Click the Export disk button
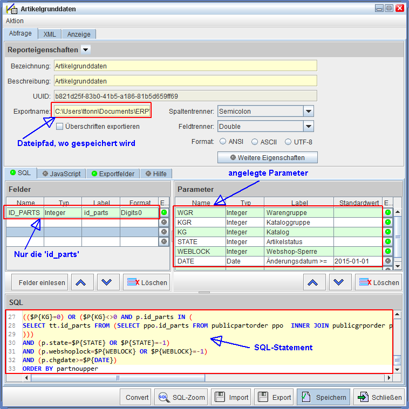 (x=273, y=397)
